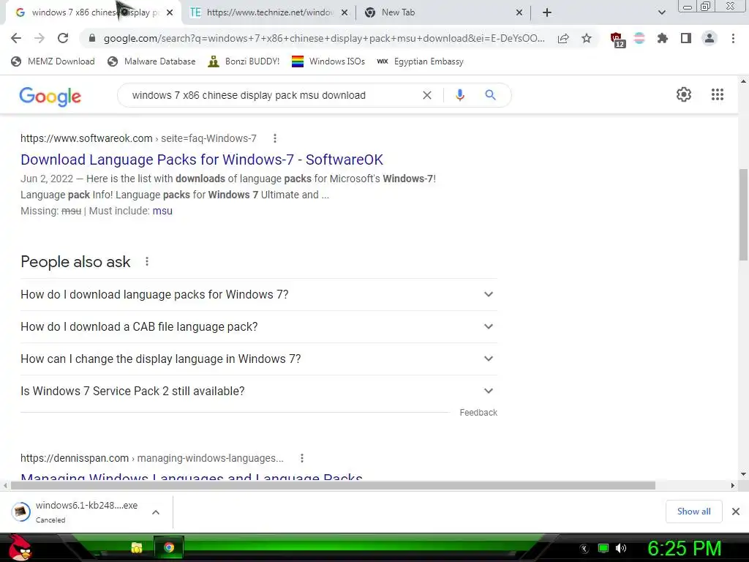Focus the browser address bar
749x562 pixels.
coord(324,38)
